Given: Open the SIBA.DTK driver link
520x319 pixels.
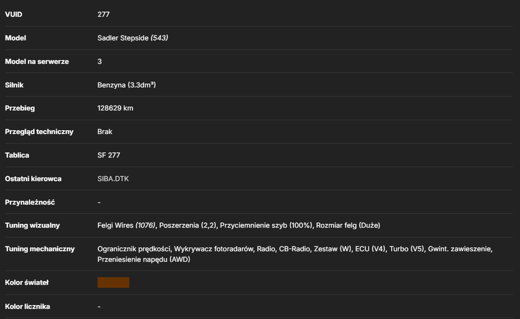Looking at the screenshot, I should pos(113,178).
